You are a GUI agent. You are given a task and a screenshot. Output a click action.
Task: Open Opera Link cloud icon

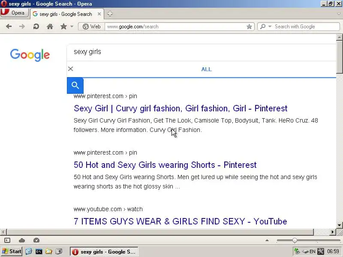[22, 240]
